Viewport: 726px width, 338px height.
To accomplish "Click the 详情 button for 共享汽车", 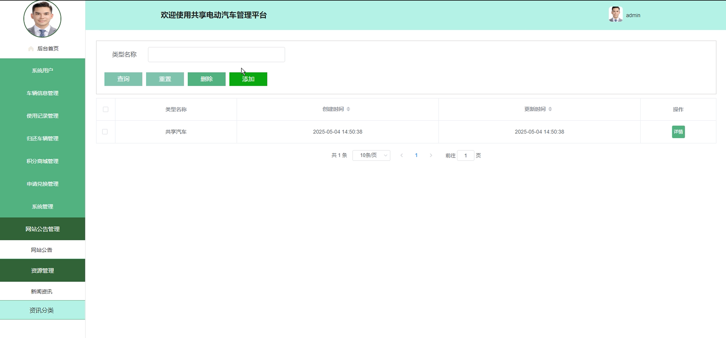I will (x=678, y=132).
